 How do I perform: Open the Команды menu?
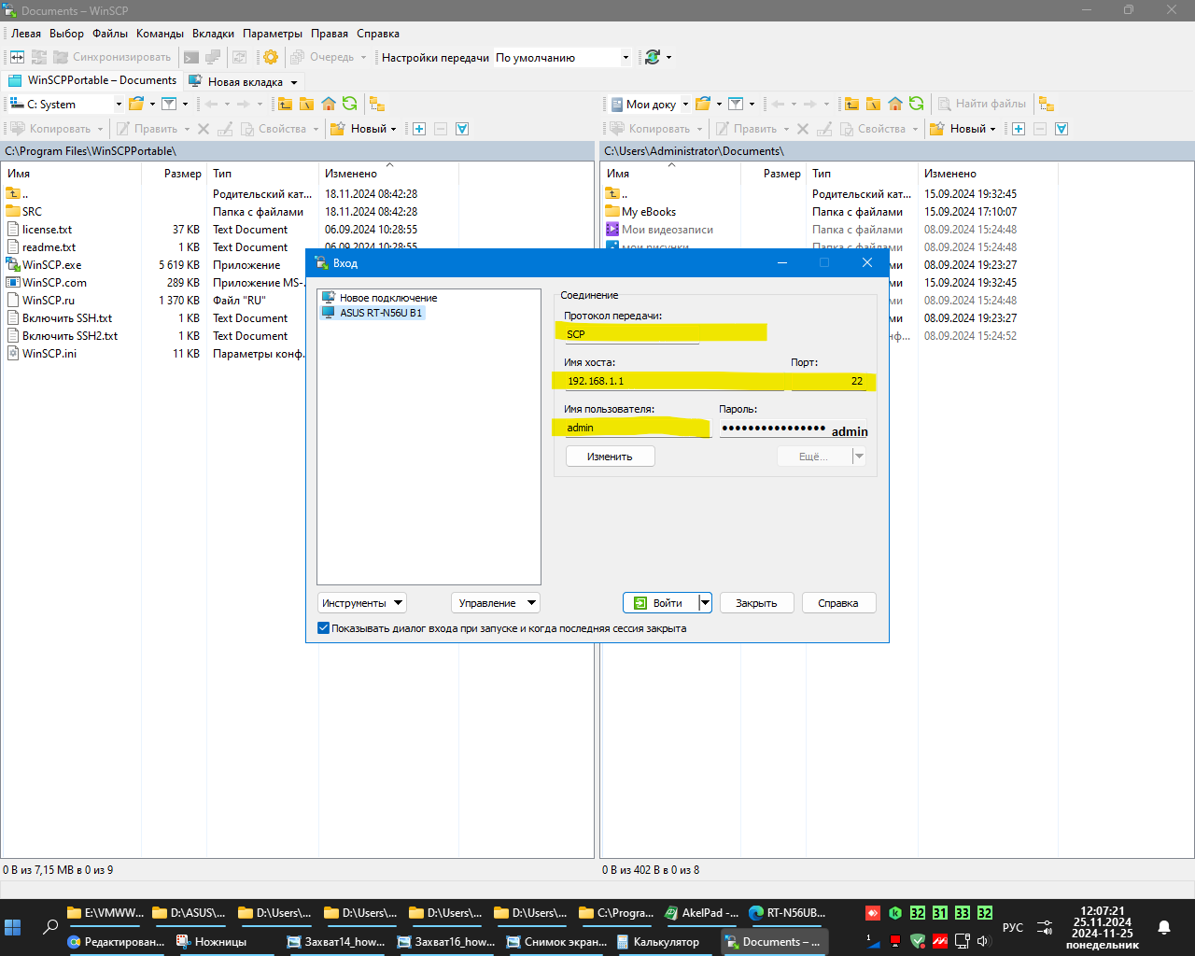coord(160,33)
